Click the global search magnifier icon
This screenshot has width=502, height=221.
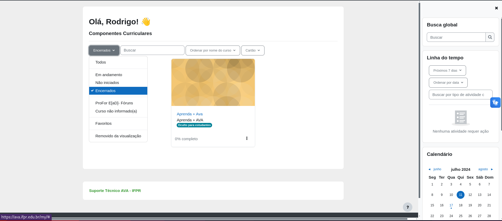point(490,37)
